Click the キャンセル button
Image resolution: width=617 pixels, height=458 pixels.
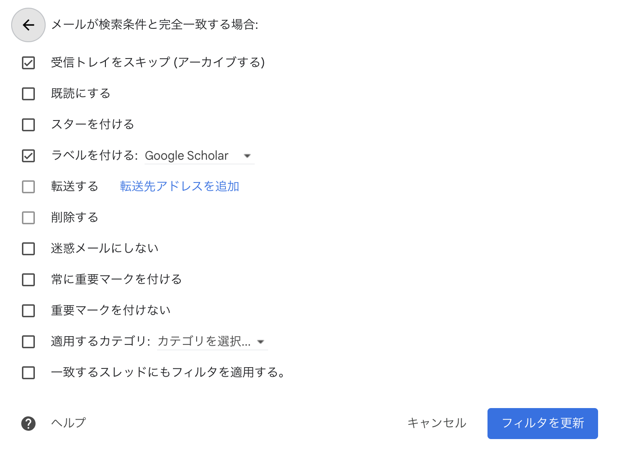click(437, 424)
